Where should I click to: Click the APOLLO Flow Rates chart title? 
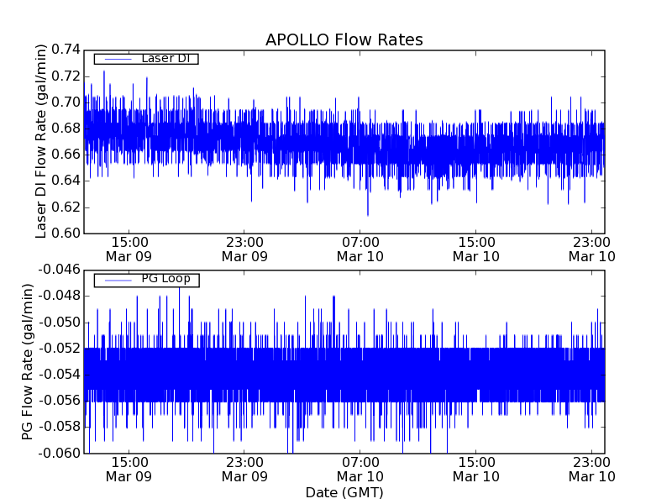[344, 39]
